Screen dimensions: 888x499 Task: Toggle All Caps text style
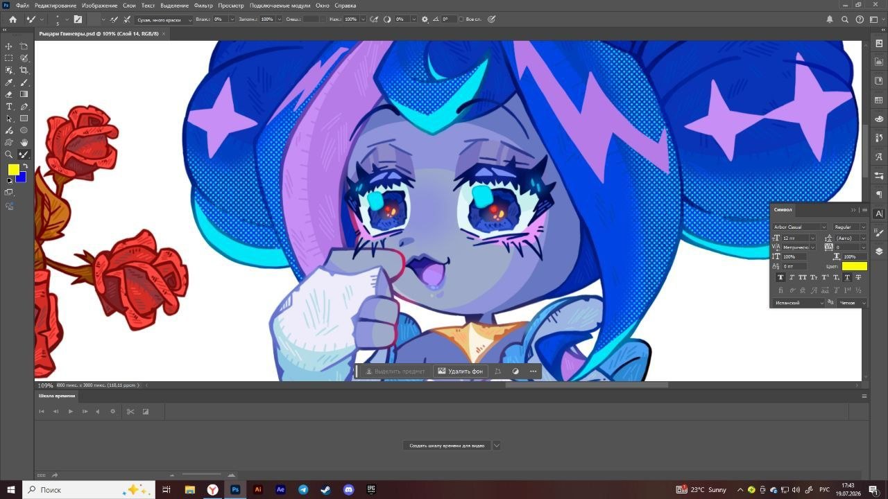[803, 277]
